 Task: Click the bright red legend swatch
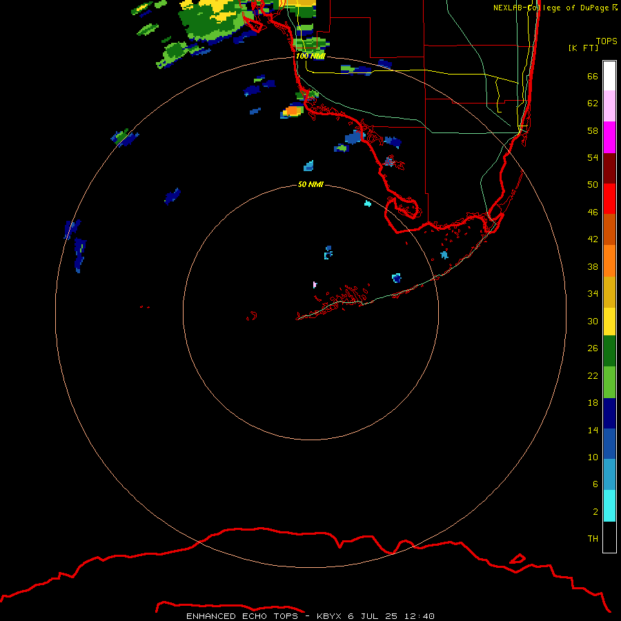pyautogui.click(x=609, y=199)
